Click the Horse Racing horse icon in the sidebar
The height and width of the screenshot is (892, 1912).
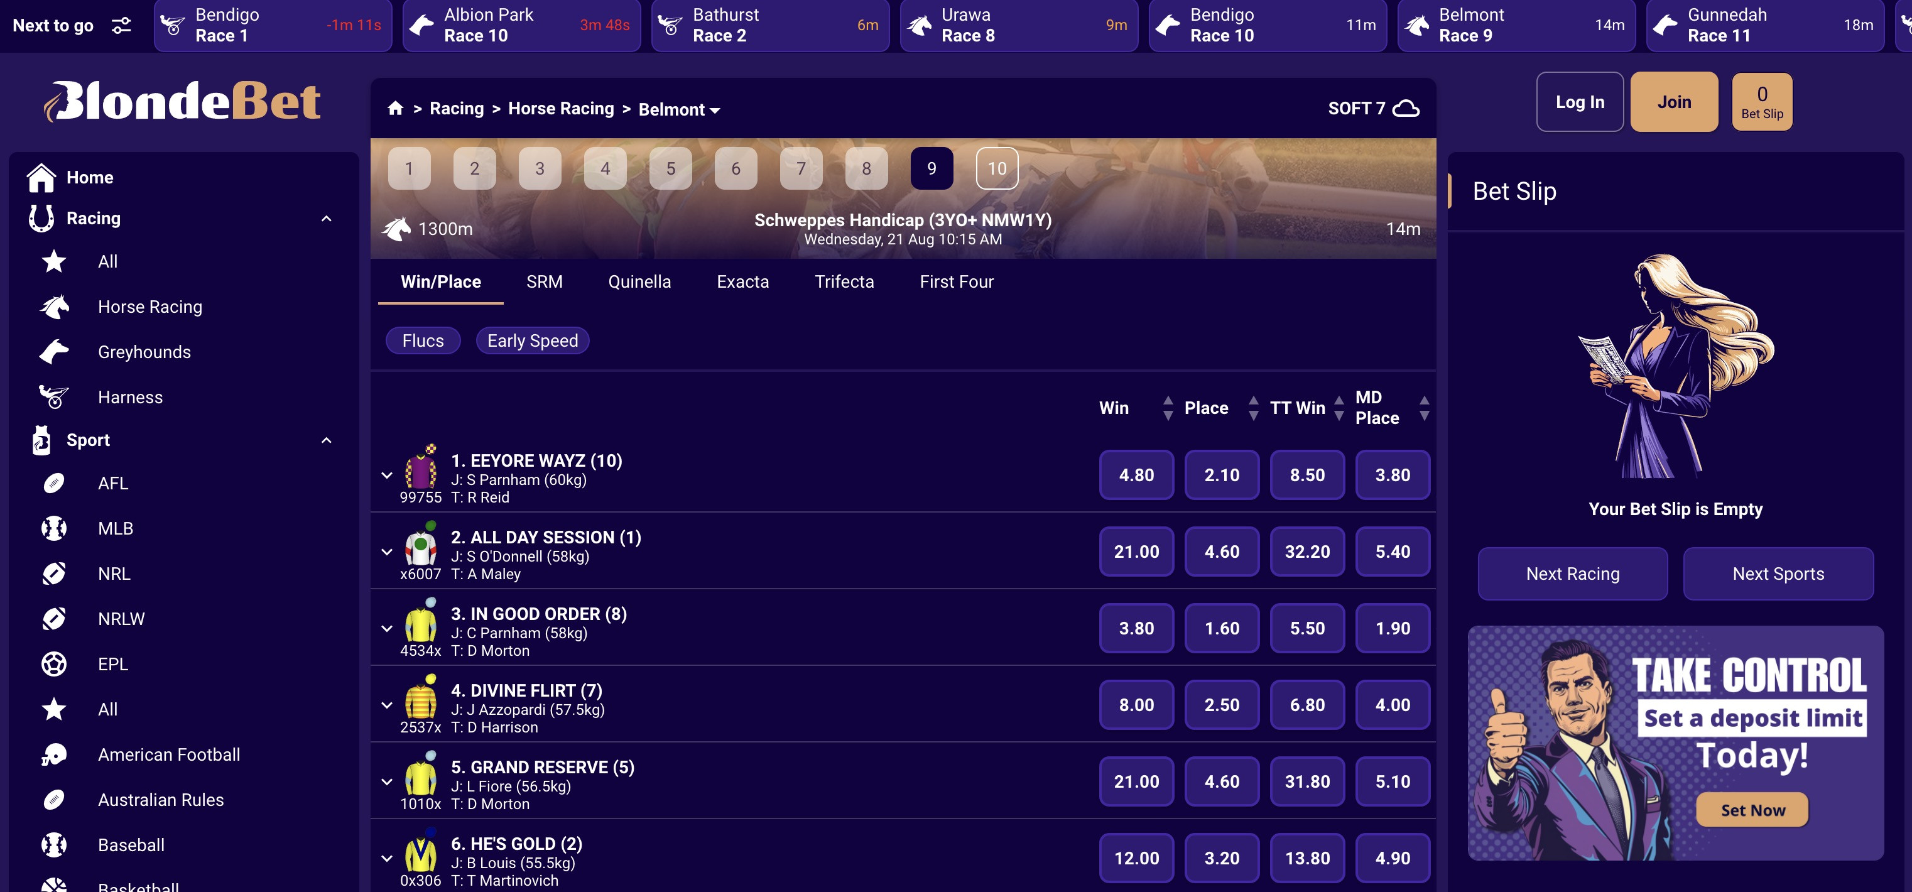[x=54, y=307]
